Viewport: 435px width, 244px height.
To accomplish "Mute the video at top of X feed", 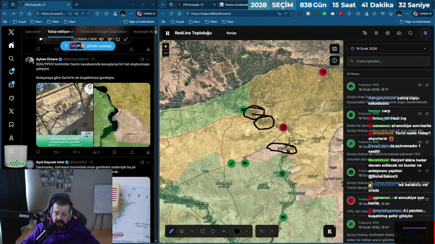I will pyautogui.click(x=101, y=39).
